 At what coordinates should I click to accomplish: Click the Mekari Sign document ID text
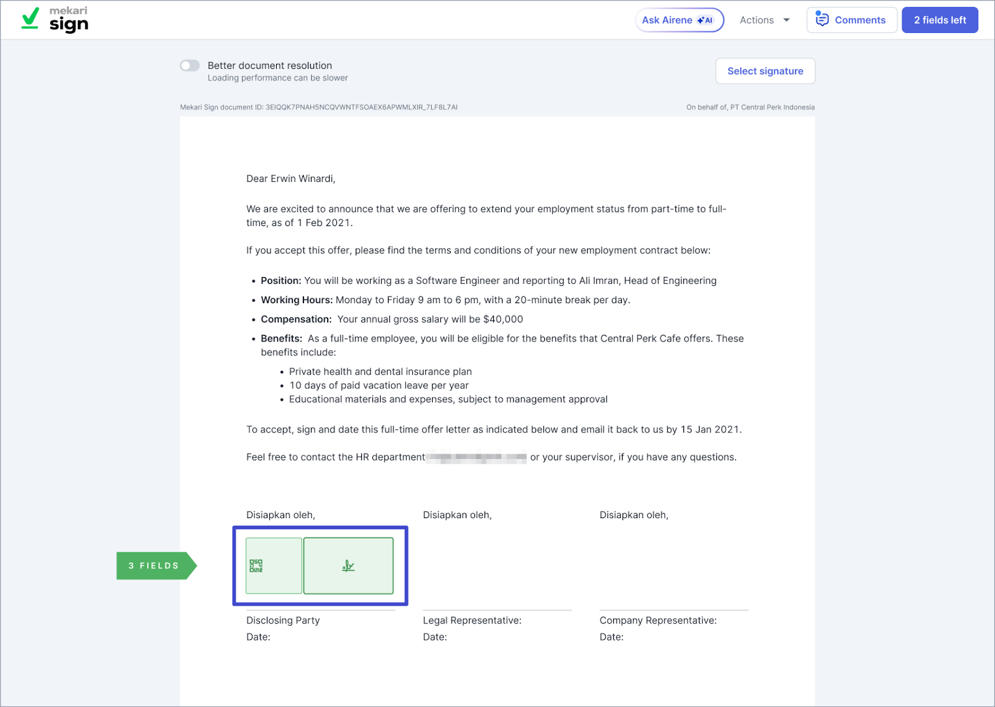click(x=318, y=107)
